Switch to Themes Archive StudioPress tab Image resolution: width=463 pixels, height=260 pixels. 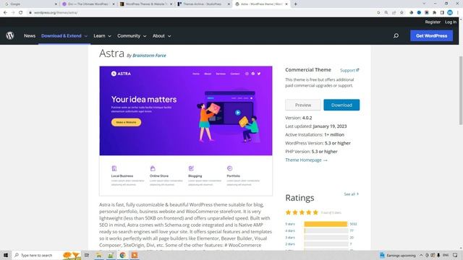[203, 4]
